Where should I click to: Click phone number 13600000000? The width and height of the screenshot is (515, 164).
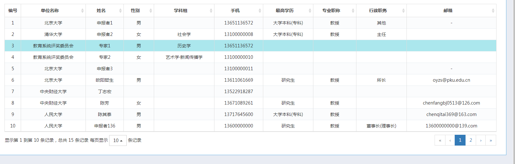239,126
